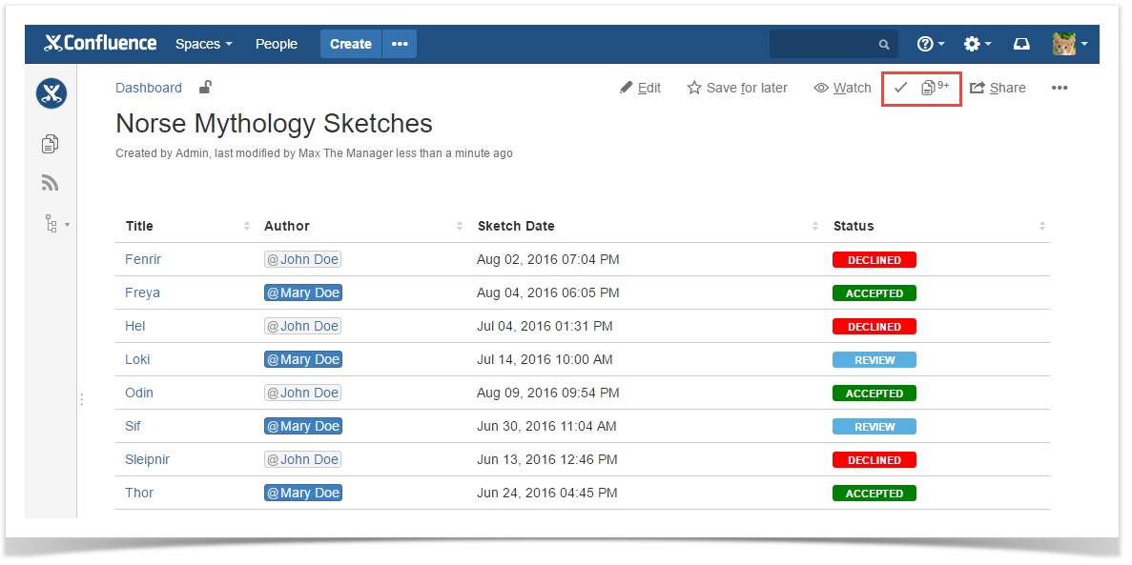Open the Spaces dropdown
Image resolution: width=1132 pixels, height=565 pixels.
coord(203,43)
